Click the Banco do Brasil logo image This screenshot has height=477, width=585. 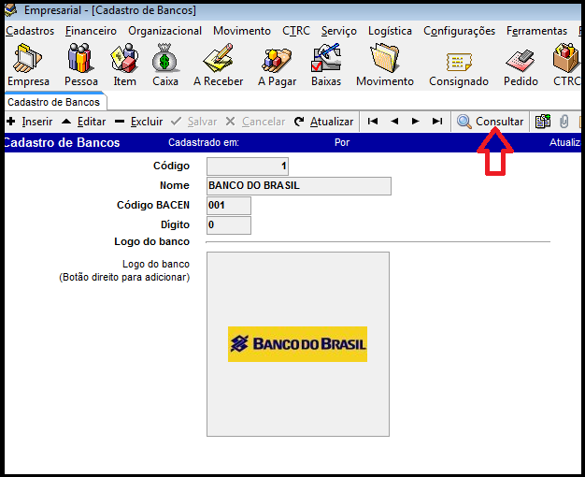click(x=297, y=344)
